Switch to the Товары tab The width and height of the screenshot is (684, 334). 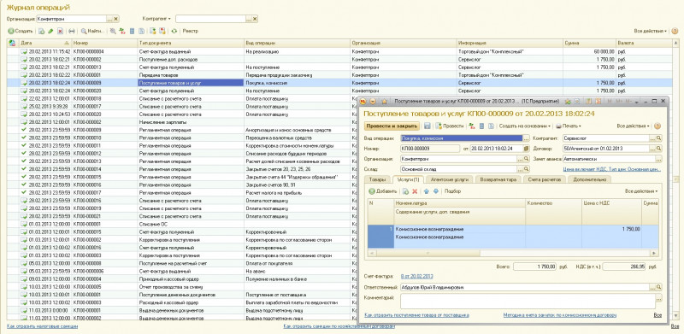(377, 179)
